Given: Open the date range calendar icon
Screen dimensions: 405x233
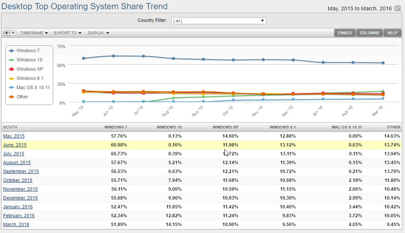Looking at the screenshot, I should (398, 8).
